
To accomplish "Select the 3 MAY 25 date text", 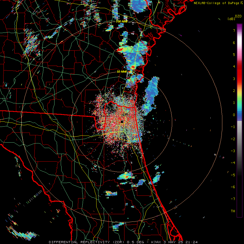I will point(173,242).
